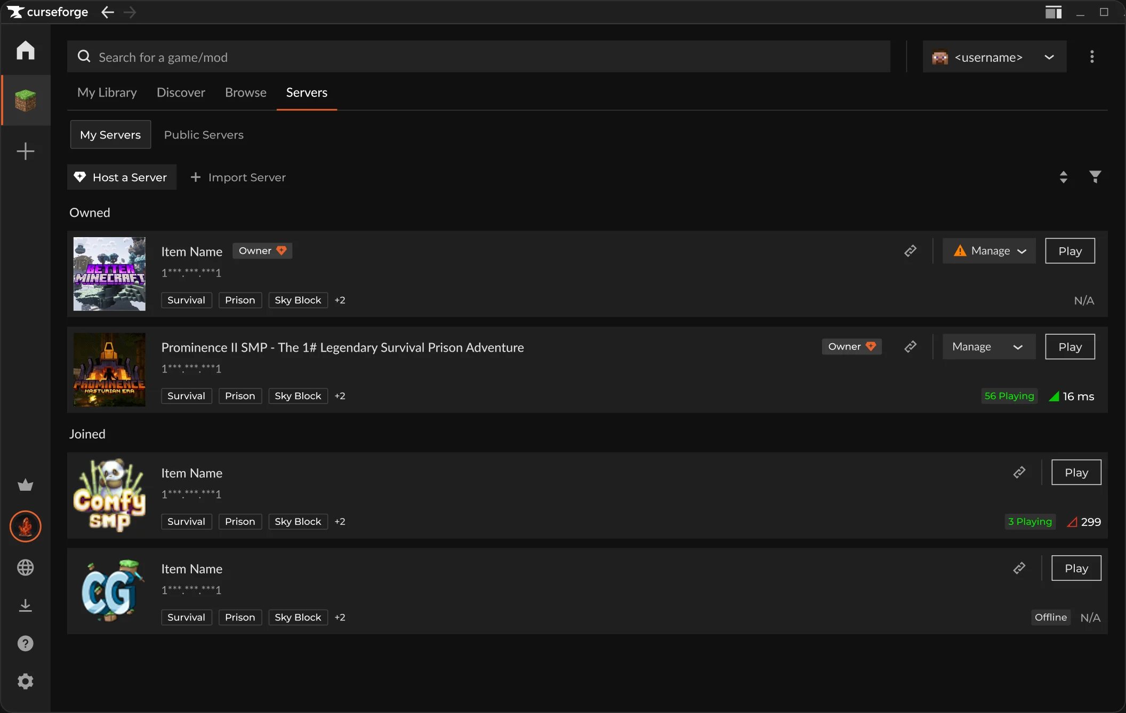Open the three-dot more options menu
The image size is (1126, 713).
tap(1092, 56)
